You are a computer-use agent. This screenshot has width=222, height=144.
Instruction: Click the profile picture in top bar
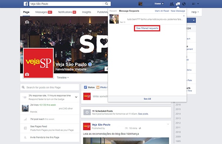pos(140,4)
